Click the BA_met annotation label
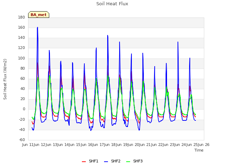This screenshot has width=225, height=168. [39, 15]
